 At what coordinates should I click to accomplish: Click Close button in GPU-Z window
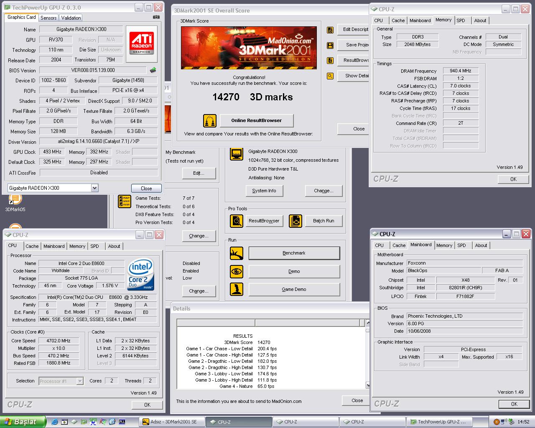coord(146,189)
